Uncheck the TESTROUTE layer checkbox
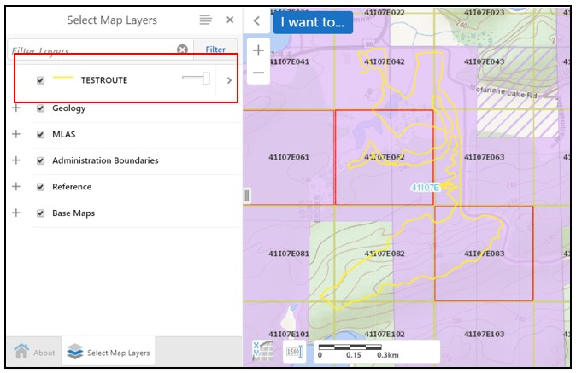The width and height of the screenshot is (576, 373). point(40,80)
